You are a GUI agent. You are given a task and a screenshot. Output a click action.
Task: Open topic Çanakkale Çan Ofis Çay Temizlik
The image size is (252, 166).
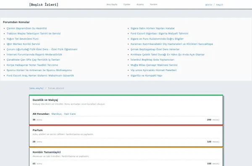pos(33,60)
